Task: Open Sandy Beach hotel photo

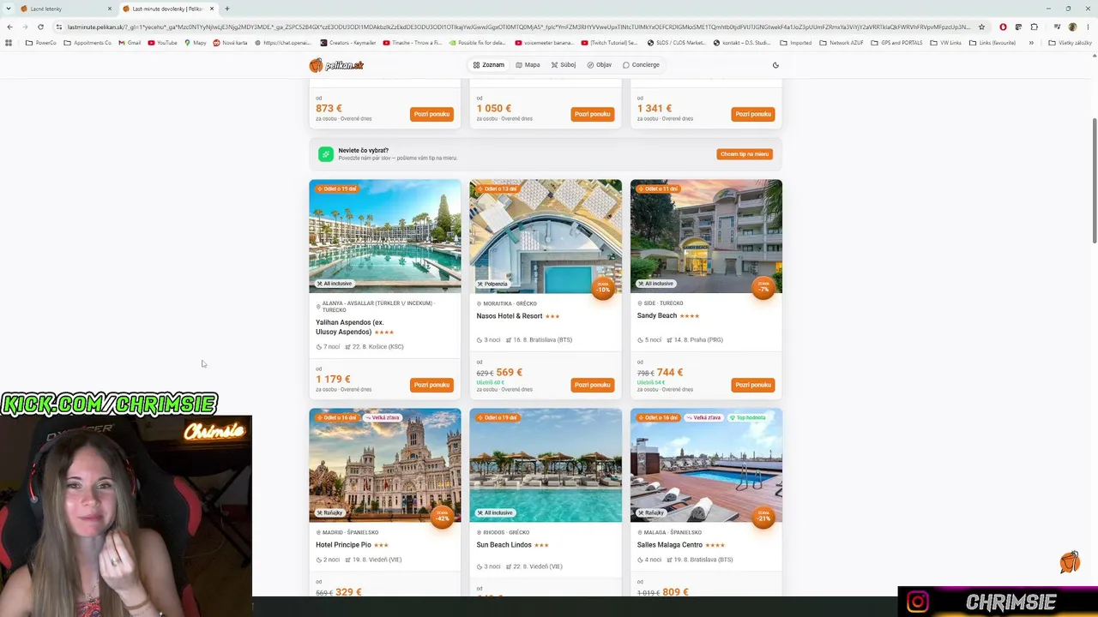Action: point(706,236)
